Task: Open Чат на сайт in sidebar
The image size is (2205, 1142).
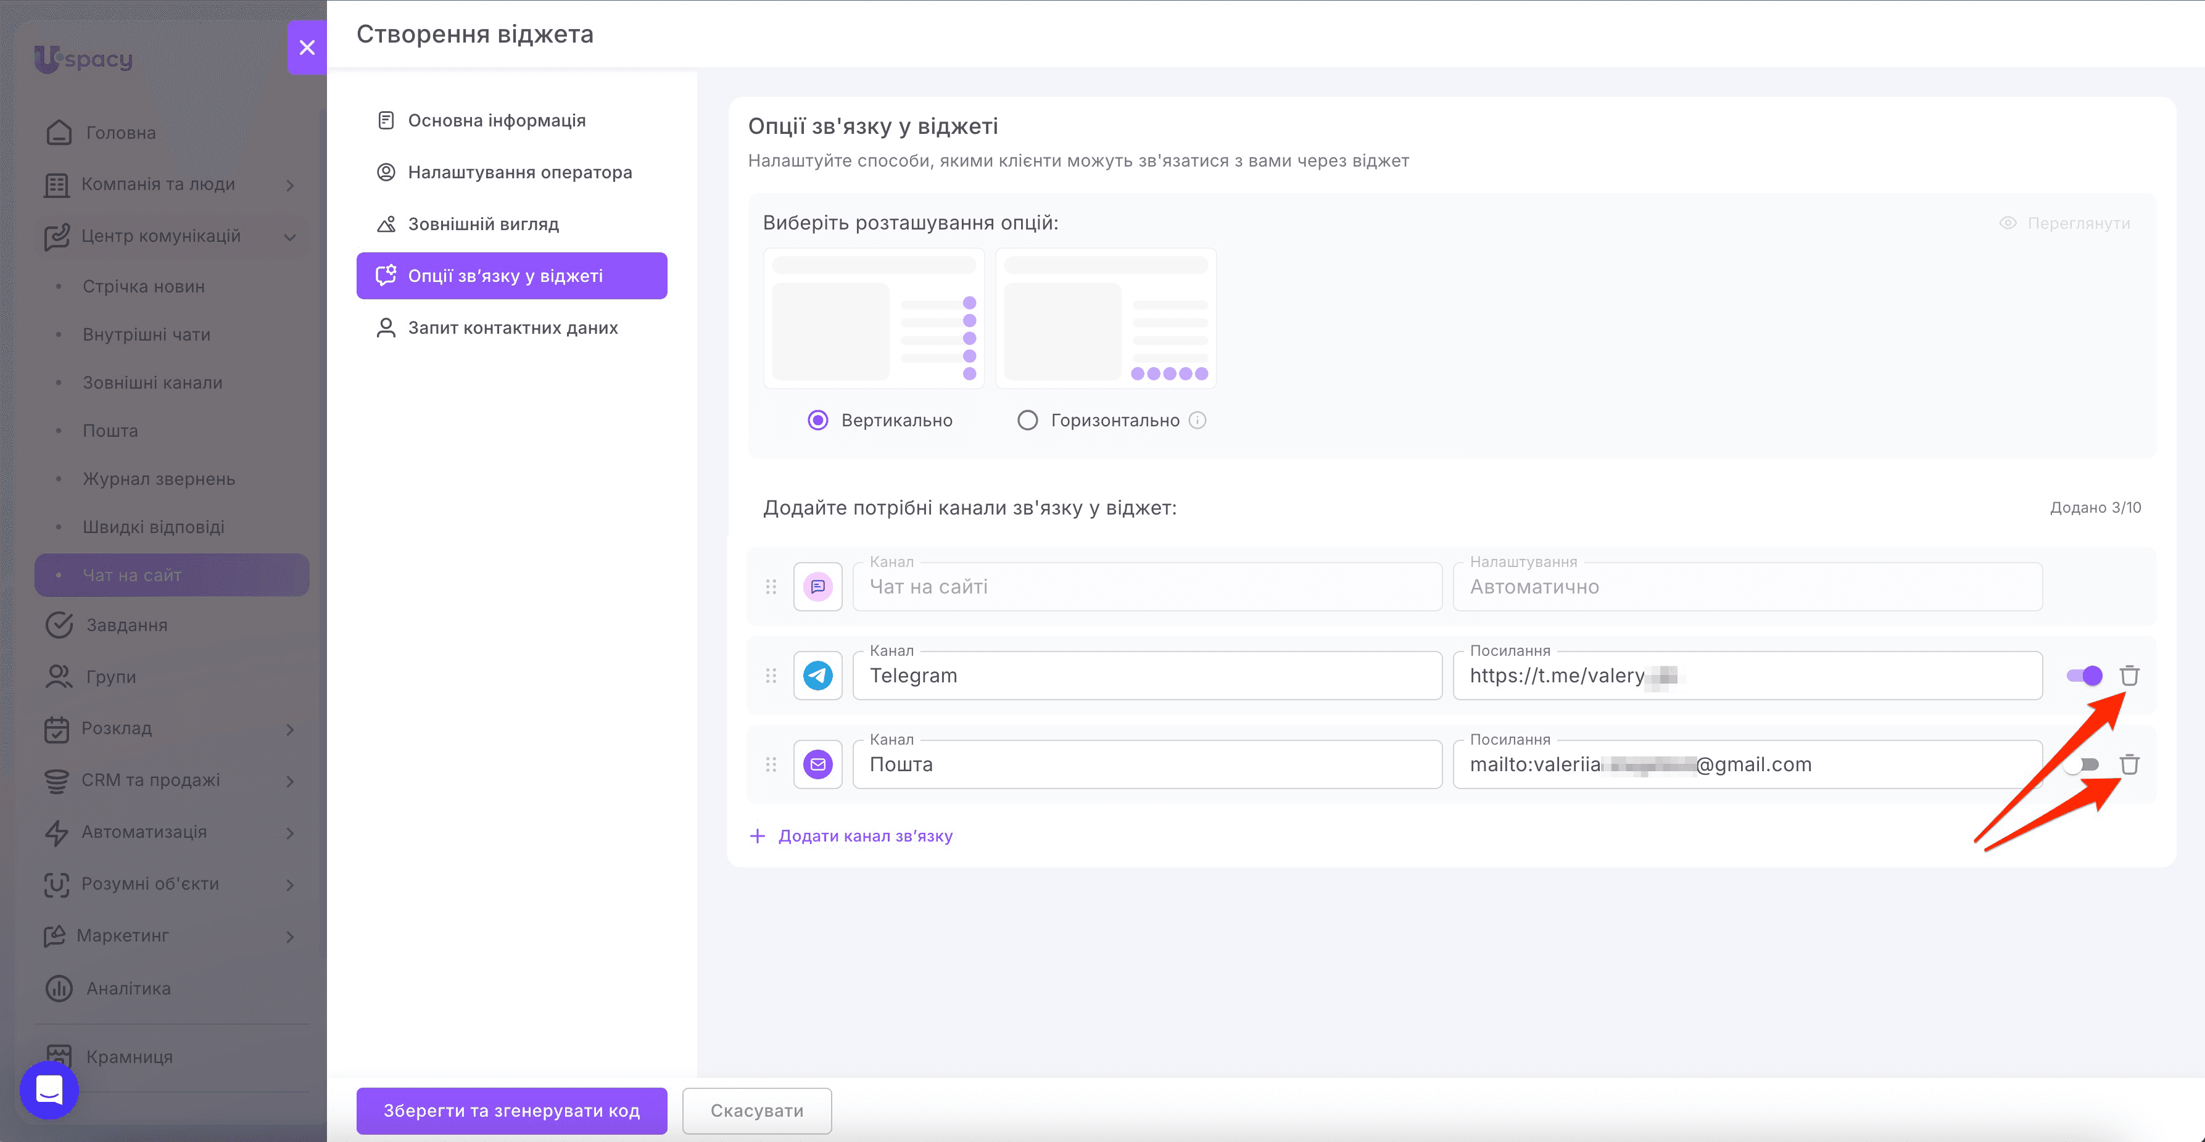Action: 171,574
